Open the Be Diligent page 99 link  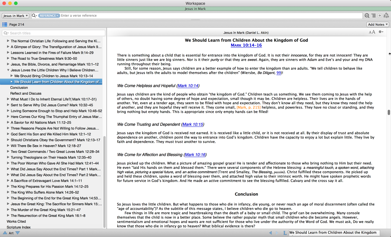click(279, 73)
